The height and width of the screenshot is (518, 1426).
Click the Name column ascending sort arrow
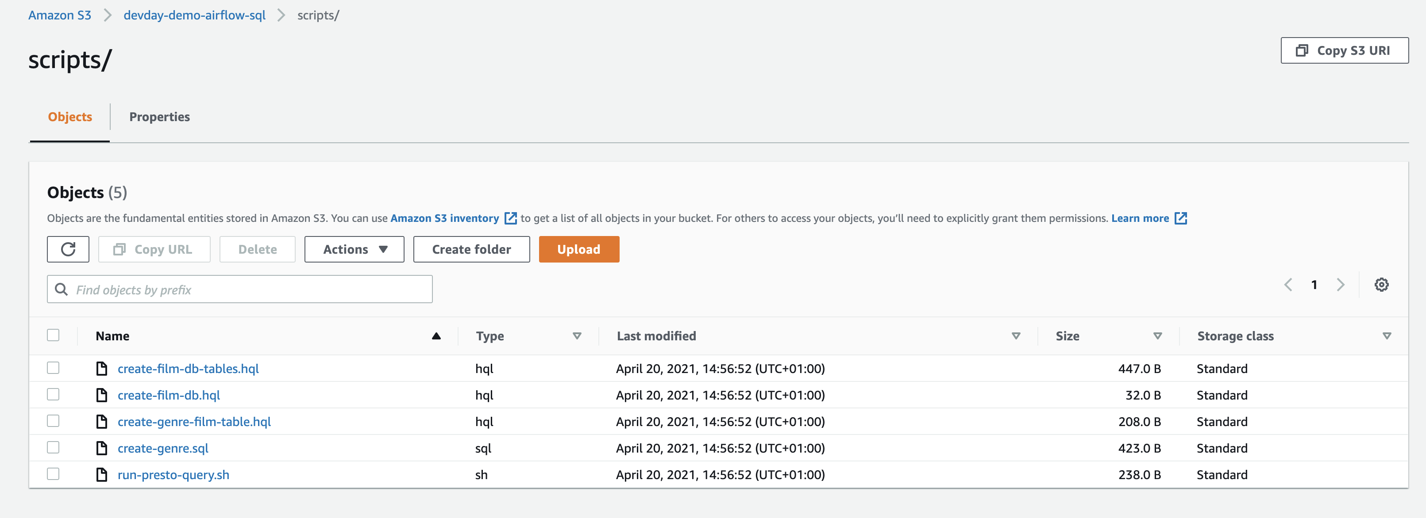436,336
